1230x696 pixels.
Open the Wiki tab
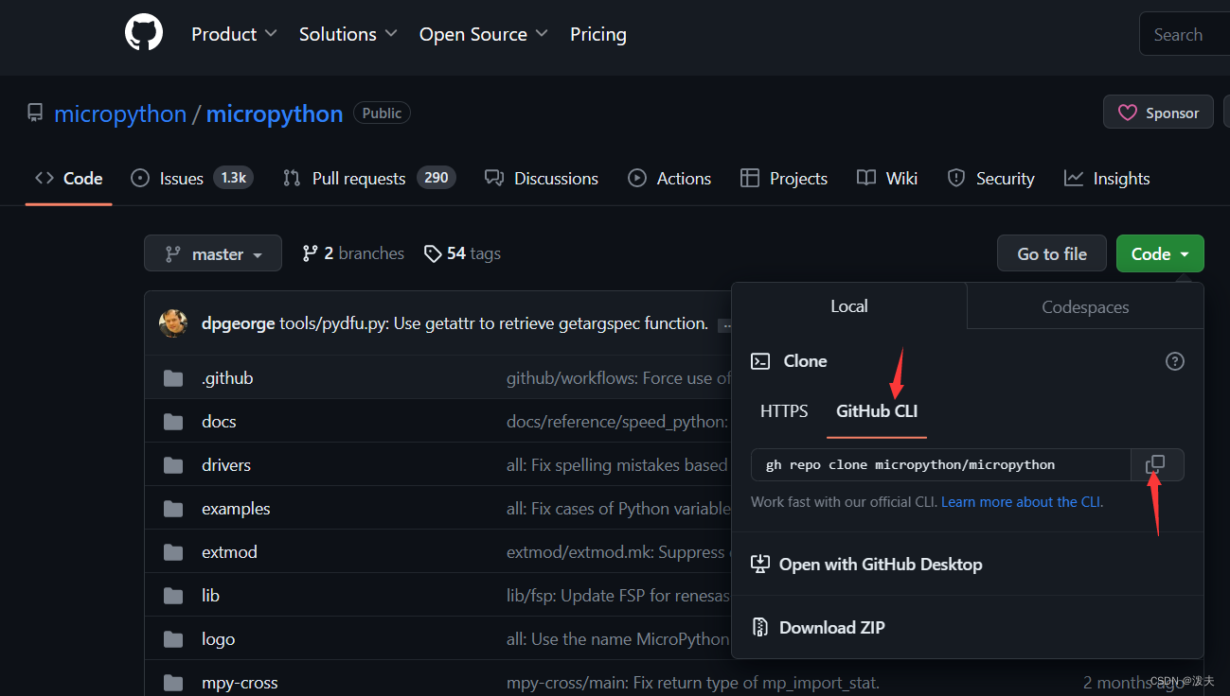(887, 178)
